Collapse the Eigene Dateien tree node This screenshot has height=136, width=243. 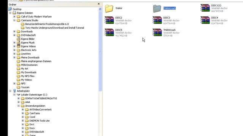click(x=10, y=13)
